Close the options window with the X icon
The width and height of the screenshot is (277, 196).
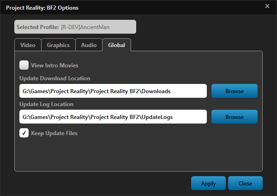point(267,6)
